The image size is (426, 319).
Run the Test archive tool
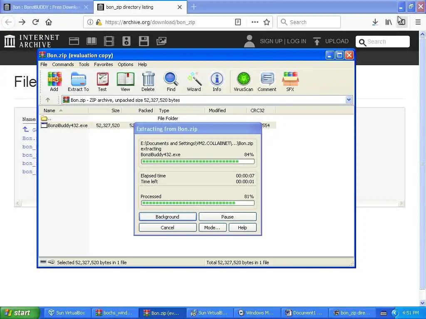[x=102, y=82]
